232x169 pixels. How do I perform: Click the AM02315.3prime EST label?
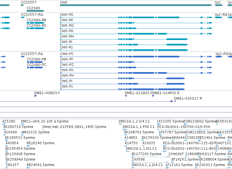pos(35,132)
